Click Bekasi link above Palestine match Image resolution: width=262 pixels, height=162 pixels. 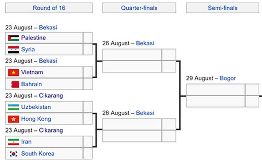(48, 27)
